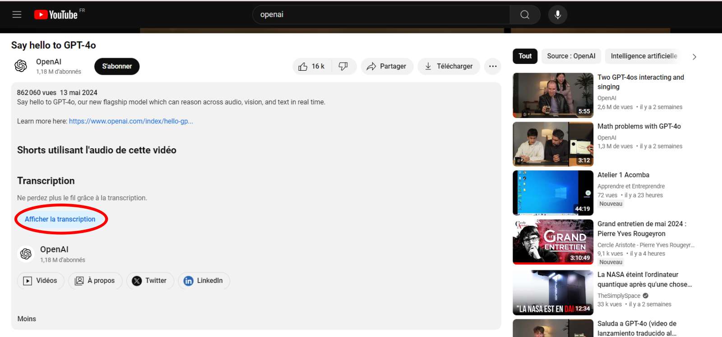The height and width of the screenshot is (337, 722).
Task: Click OpenAI avatar in description footer
Action: (x=26, y=254)
